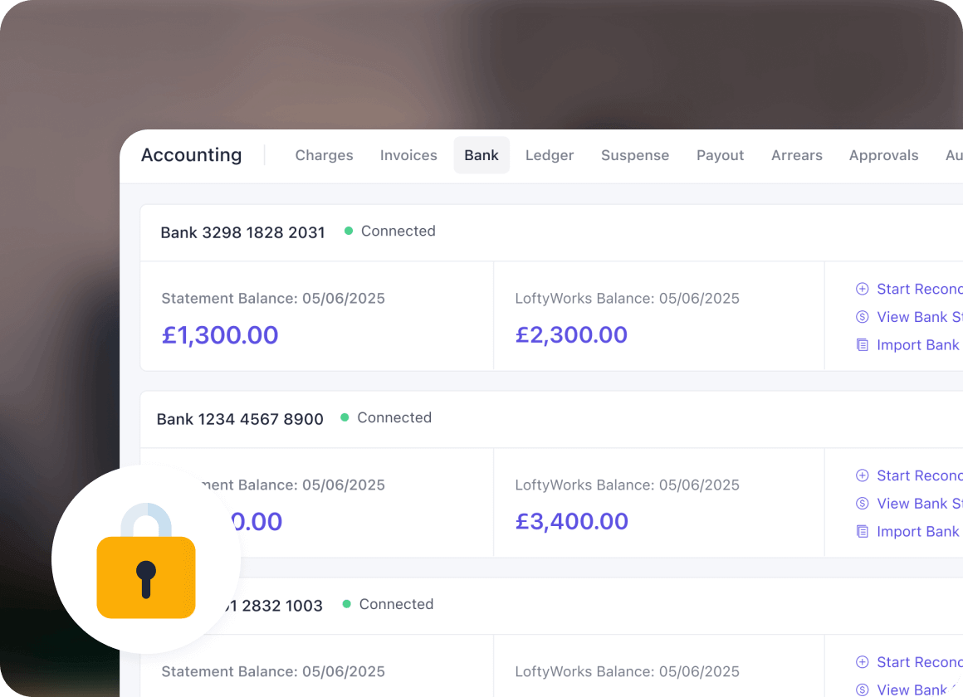Click the Import Bank document icon, first bank

pos(862,345)
